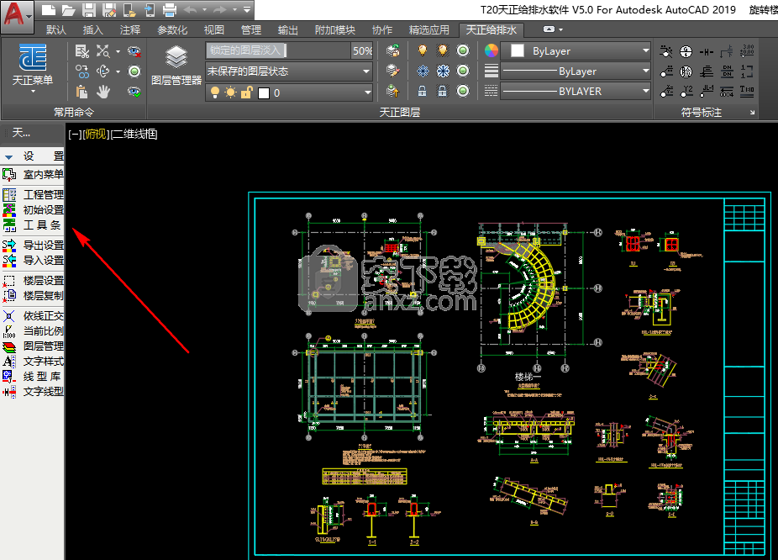Toggle the layer lock padlock icon
Viewport: 778px width, 560px height.
(x=422, y=92)
